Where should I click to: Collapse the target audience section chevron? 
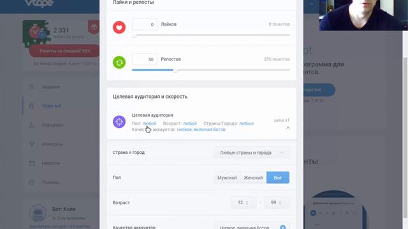point(288,128)
